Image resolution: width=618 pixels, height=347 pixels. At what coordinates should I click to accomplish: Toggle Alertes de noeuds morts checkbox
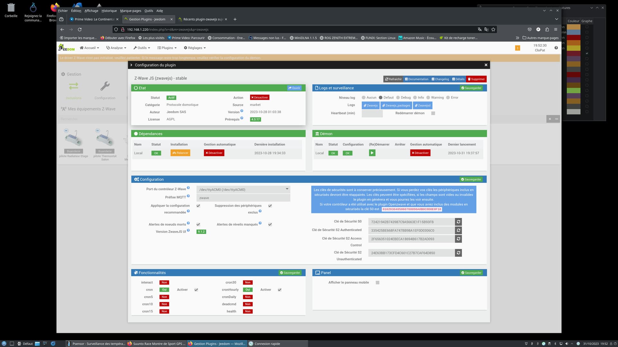198,224
